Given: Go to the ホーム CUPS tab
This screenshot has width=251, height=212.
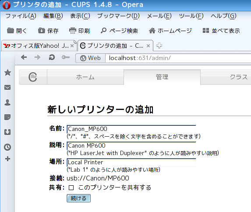Looking at the screenshot, I should click(85, 77).
